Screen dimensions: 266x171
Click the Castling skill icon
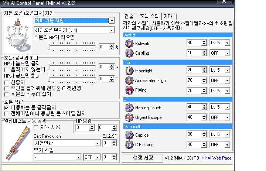(x=129, y=53)
